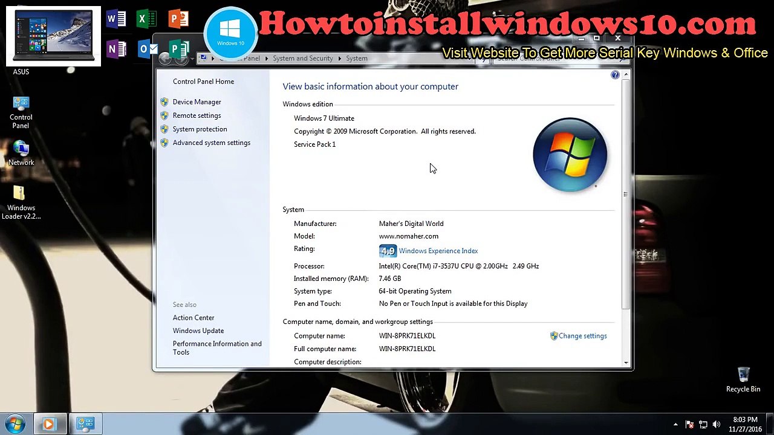Screen dimensions: 774x435
Task: Click the address bar location icon
Action: tap(203, 58)
